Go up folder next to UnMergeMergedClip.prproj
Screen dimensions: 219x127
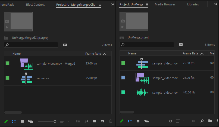click(6, 38)
